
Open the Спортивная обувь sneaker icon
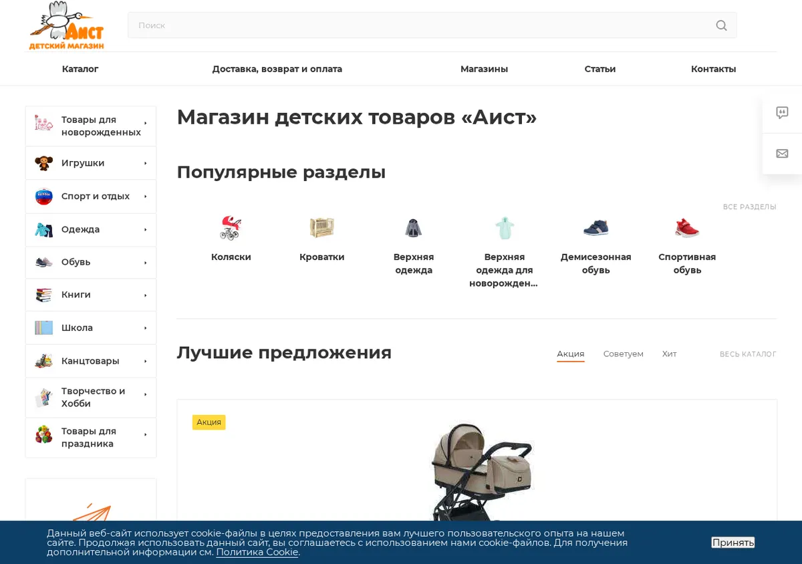(x=687, y=228)
